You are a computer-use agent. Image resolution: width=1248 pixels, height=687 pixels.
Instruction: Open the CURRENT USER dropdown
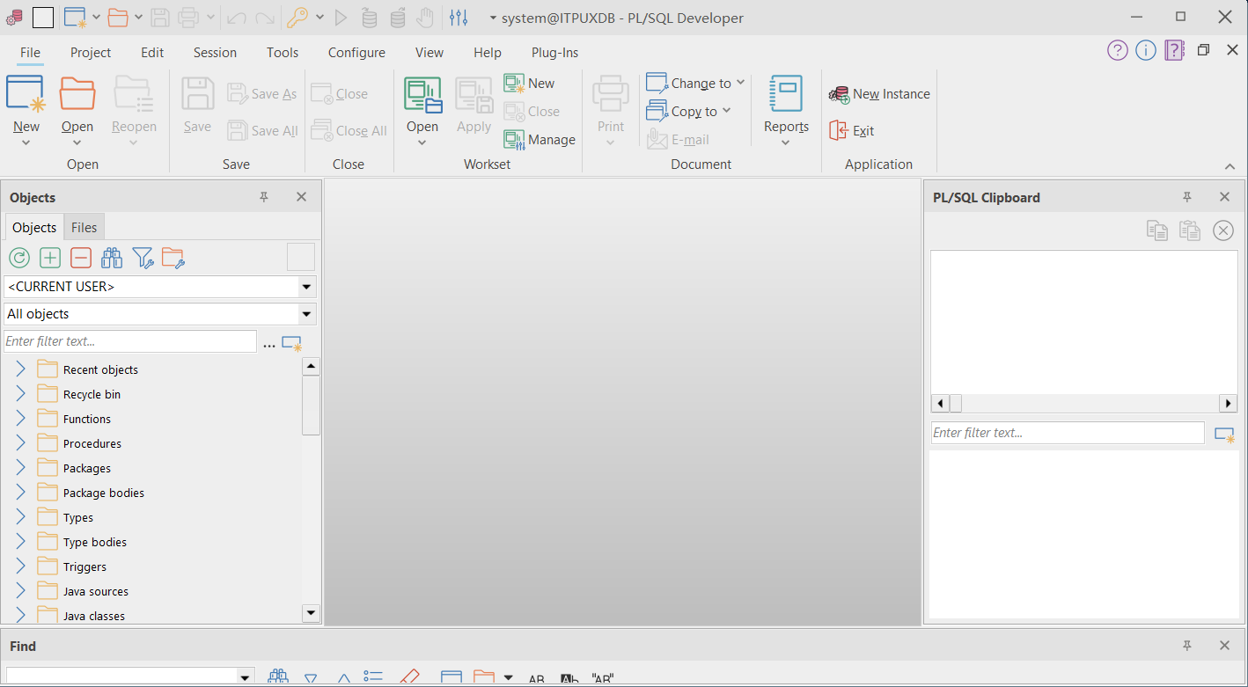306,287
